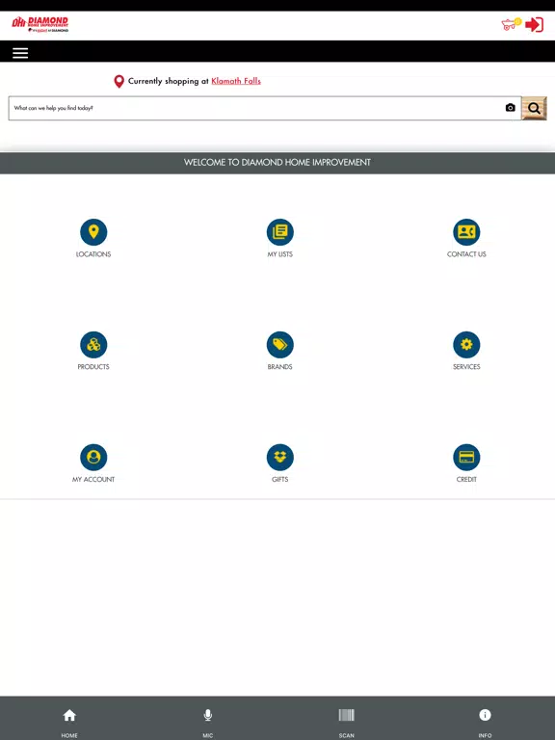Click the red sign-in arrow icon
This screenshot has height=740, width=555.
[534, 24]
